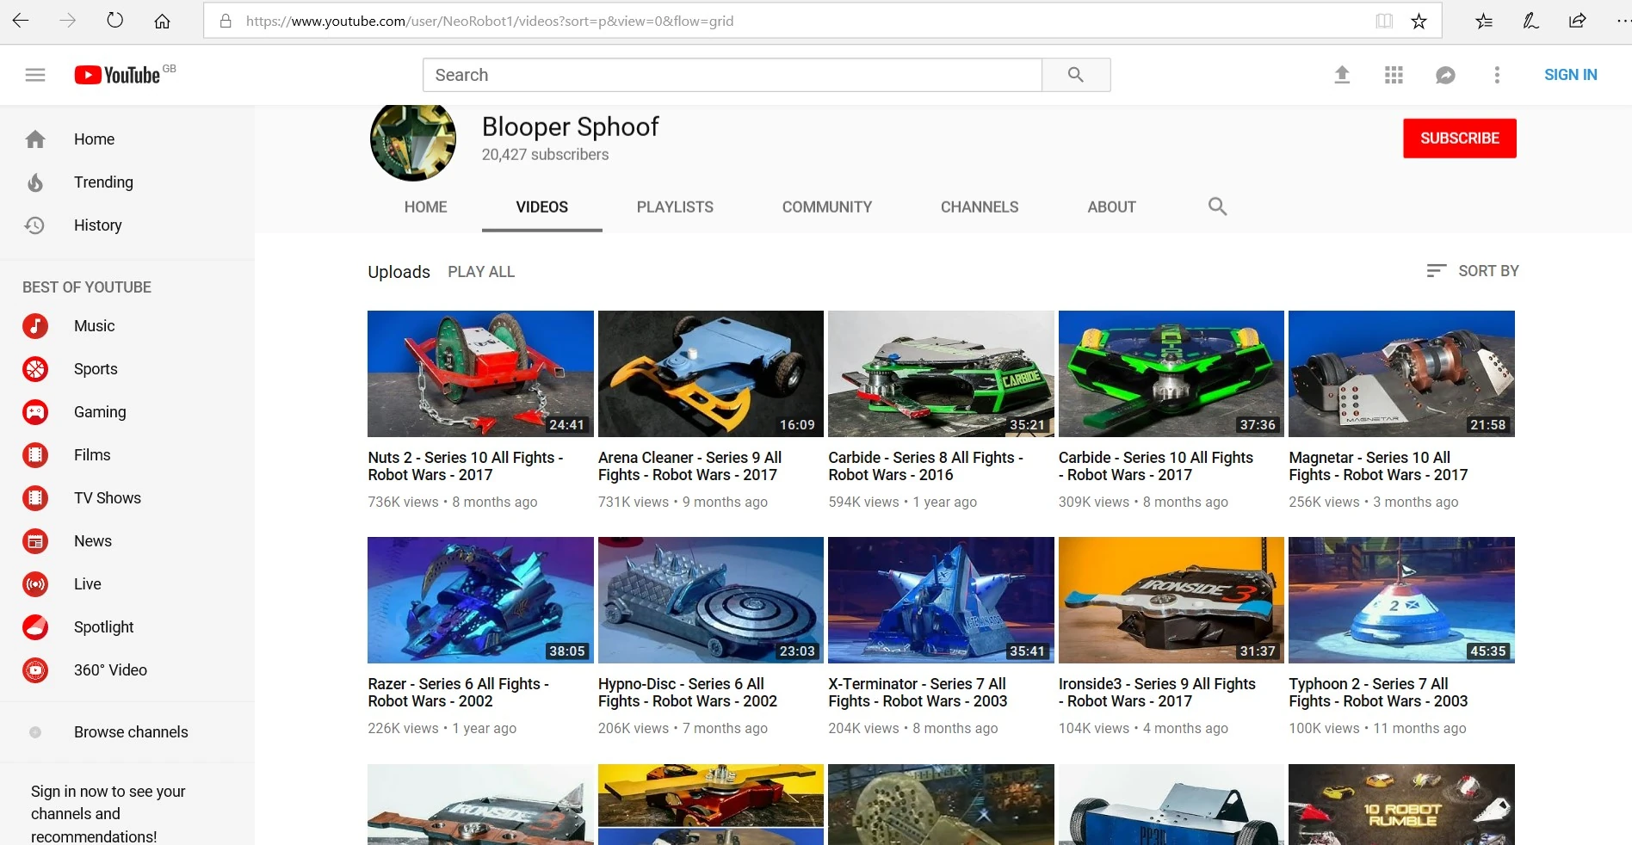Viewport: 1632px width, 845px height.
Task: Open the favorites hub icon
Action: pyautogui.click(x=1484, y=21)
